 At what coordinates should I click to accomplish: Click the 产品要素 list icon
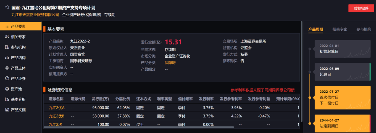pos(7,26)
